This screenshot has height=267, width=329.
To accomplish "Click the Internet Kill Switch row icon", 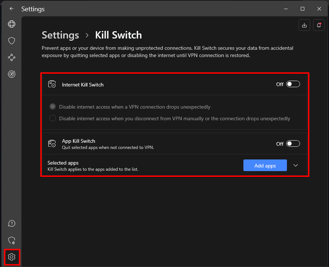I will (52, 84).
